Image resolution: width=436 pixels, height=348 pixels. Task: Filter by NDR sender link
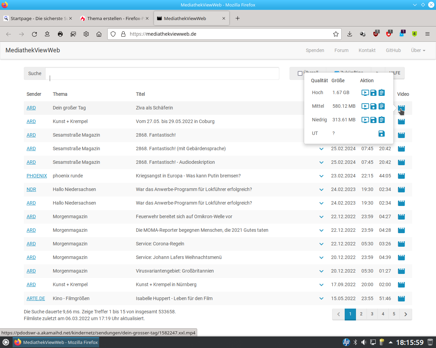coord(31,189)
